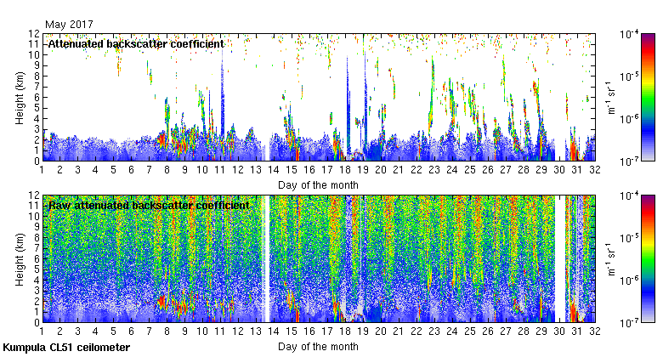Click the day 8 tick label under the lower plot
The height and width of the screenshot is (357, 663).
tap(167, 331)
